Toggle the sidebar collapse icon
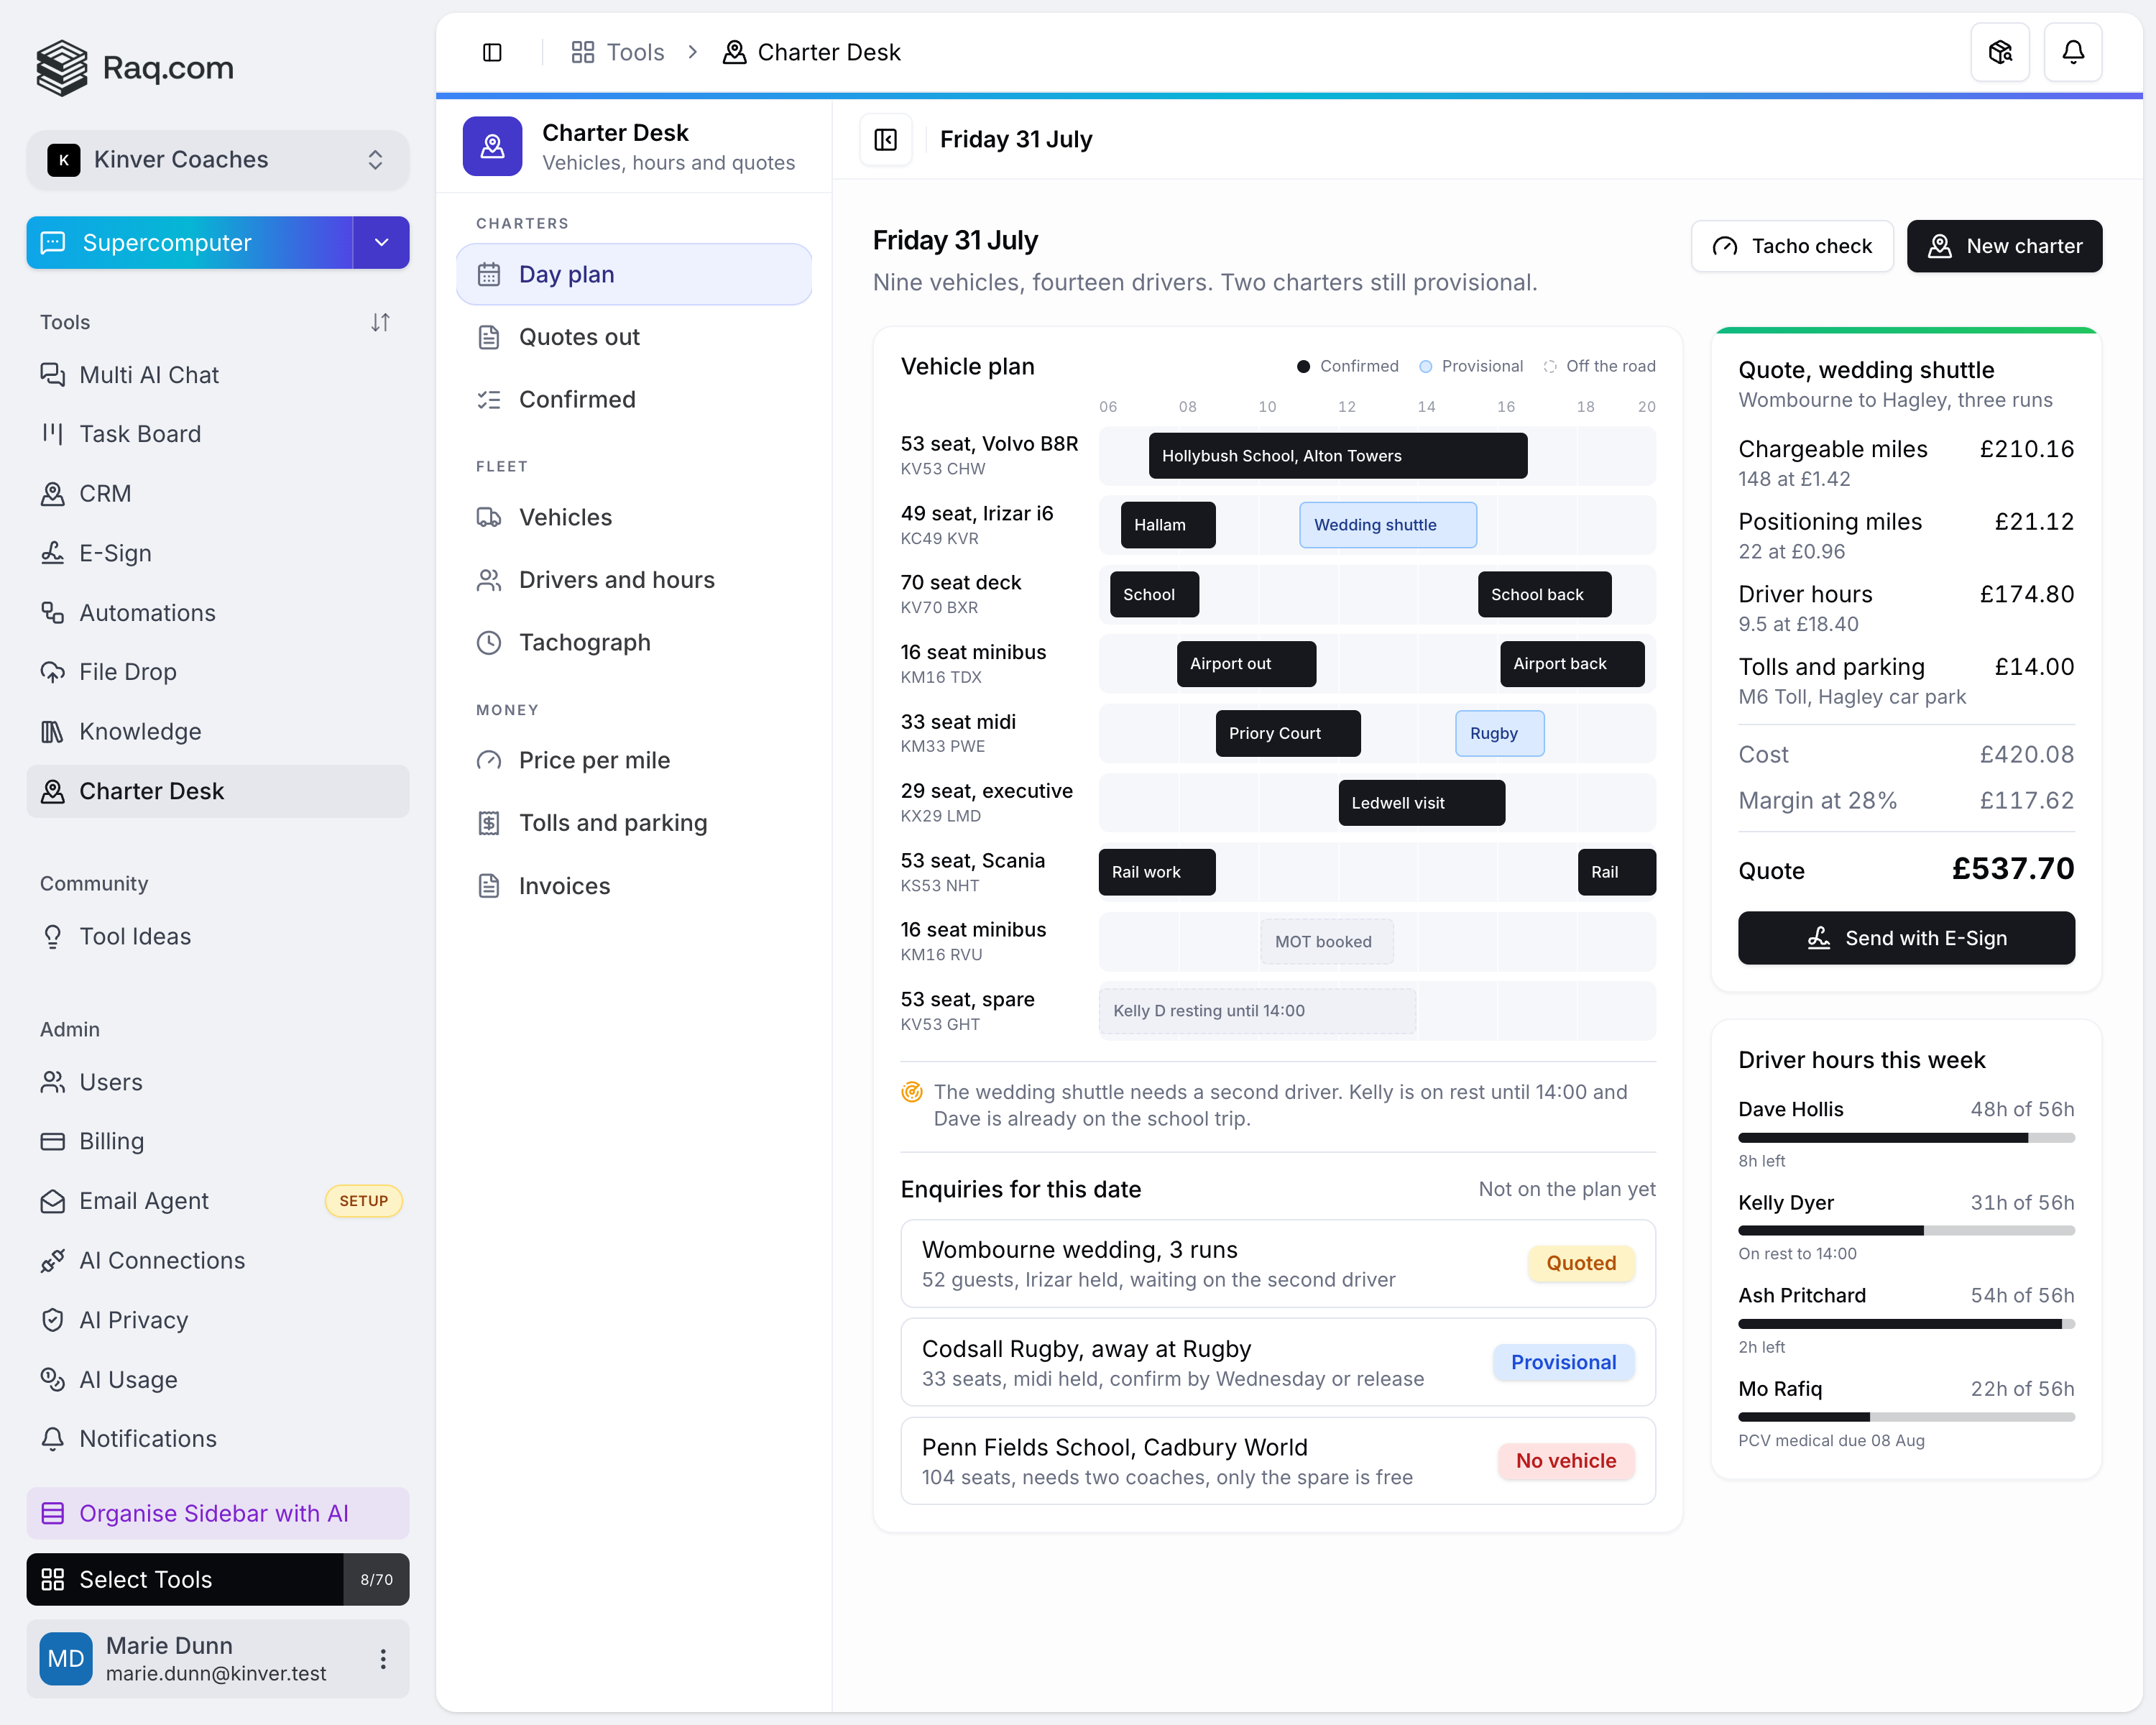 492,52
